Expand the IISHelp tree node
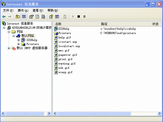This screenshot has height=122, width=163. [19, 40]
